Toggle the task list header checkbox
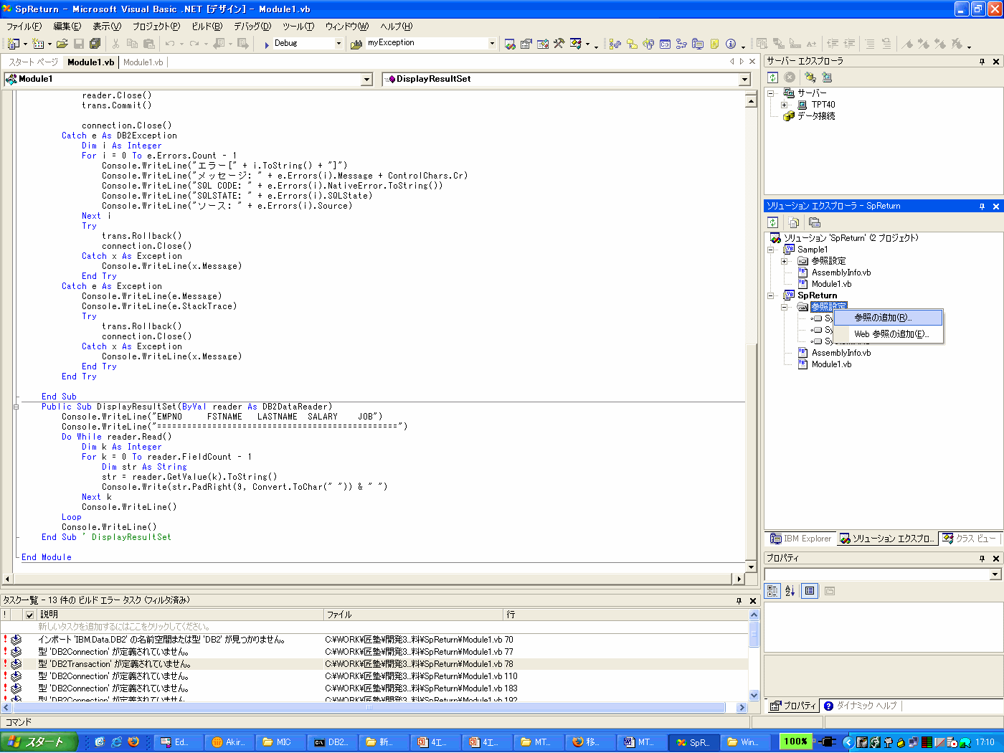 coord(29,615)
